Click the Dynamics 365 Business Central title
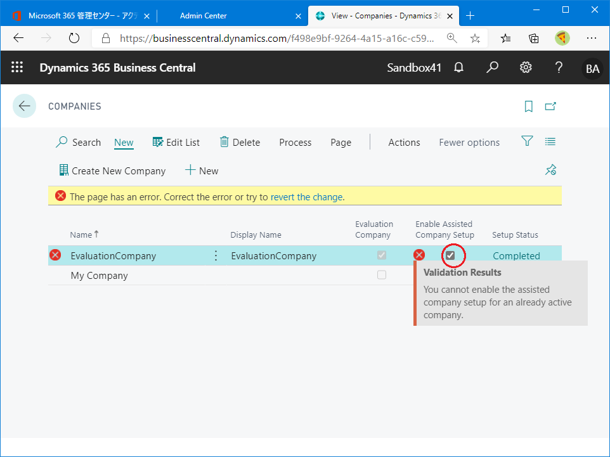The image size is (610, 457). click(x=117, y=68)
